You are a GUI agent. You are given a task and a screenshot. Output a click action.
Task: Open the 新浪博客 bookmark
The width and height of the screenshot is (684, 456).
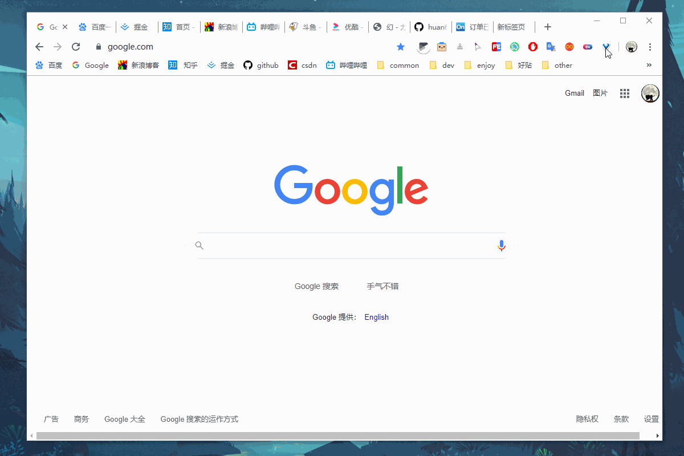pyautogui.click(x=139, y=66)
